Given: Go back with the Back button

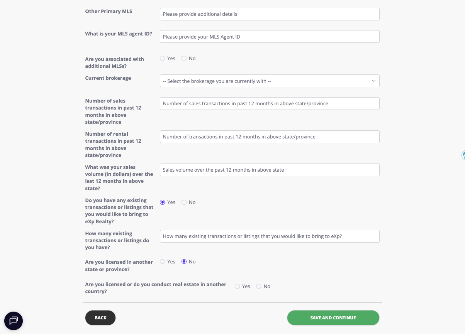Looking at the screenshot, I should click(100, 318).
